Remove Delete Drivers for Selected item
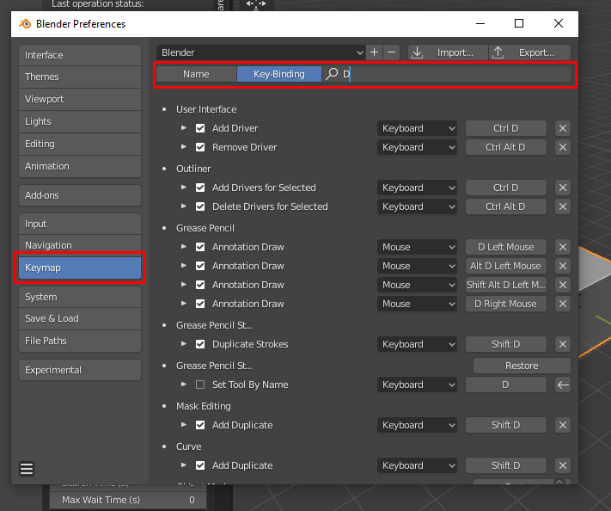611x511 pixels. click(x=563, y=206)
